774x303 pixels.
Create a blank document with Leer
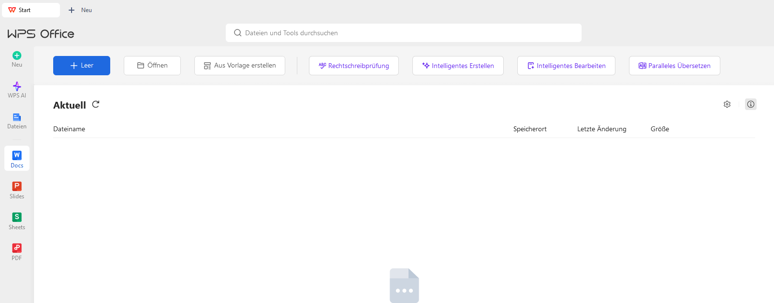pyautogui.click(x=82, y=66)
